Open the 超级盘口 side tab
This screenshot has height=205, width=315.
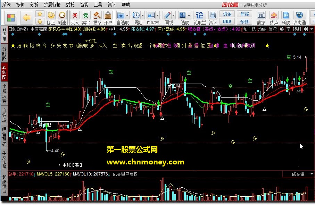tap(4, 184)
